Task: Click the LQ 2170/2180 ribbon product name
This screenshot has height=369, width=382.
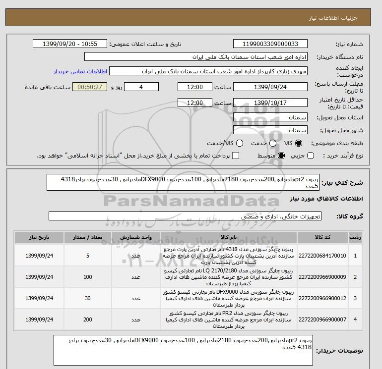Action: click(229, 277)
